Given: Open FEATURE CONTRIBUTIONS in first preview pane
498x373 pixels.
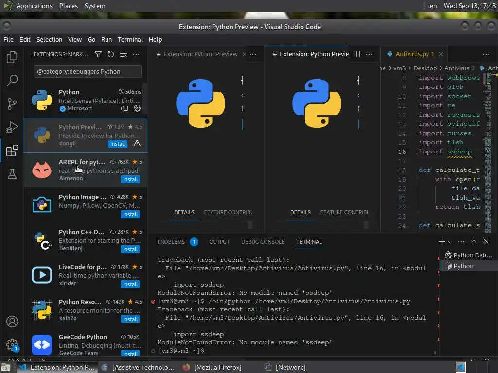Looking at the screenshot, I should (x=228, y=212).
